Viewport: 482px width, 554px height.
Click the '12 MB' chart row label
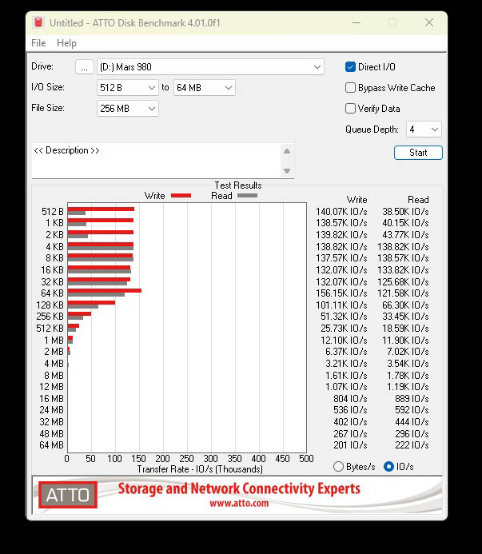(52, 387)
